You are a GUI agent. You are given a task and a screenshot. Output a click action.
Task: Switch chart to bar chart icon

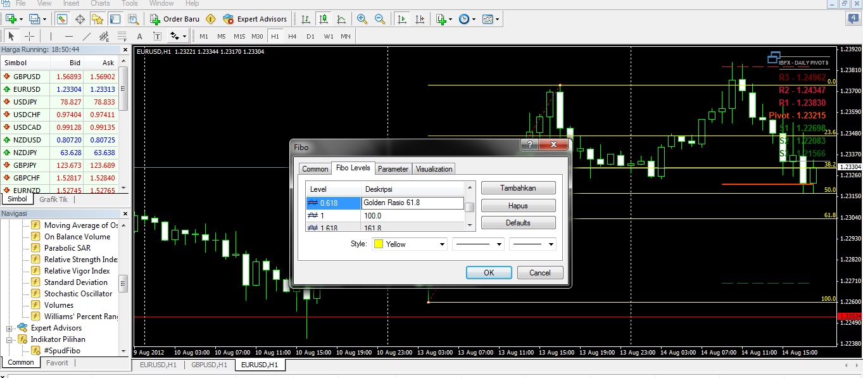coord(306,19)
